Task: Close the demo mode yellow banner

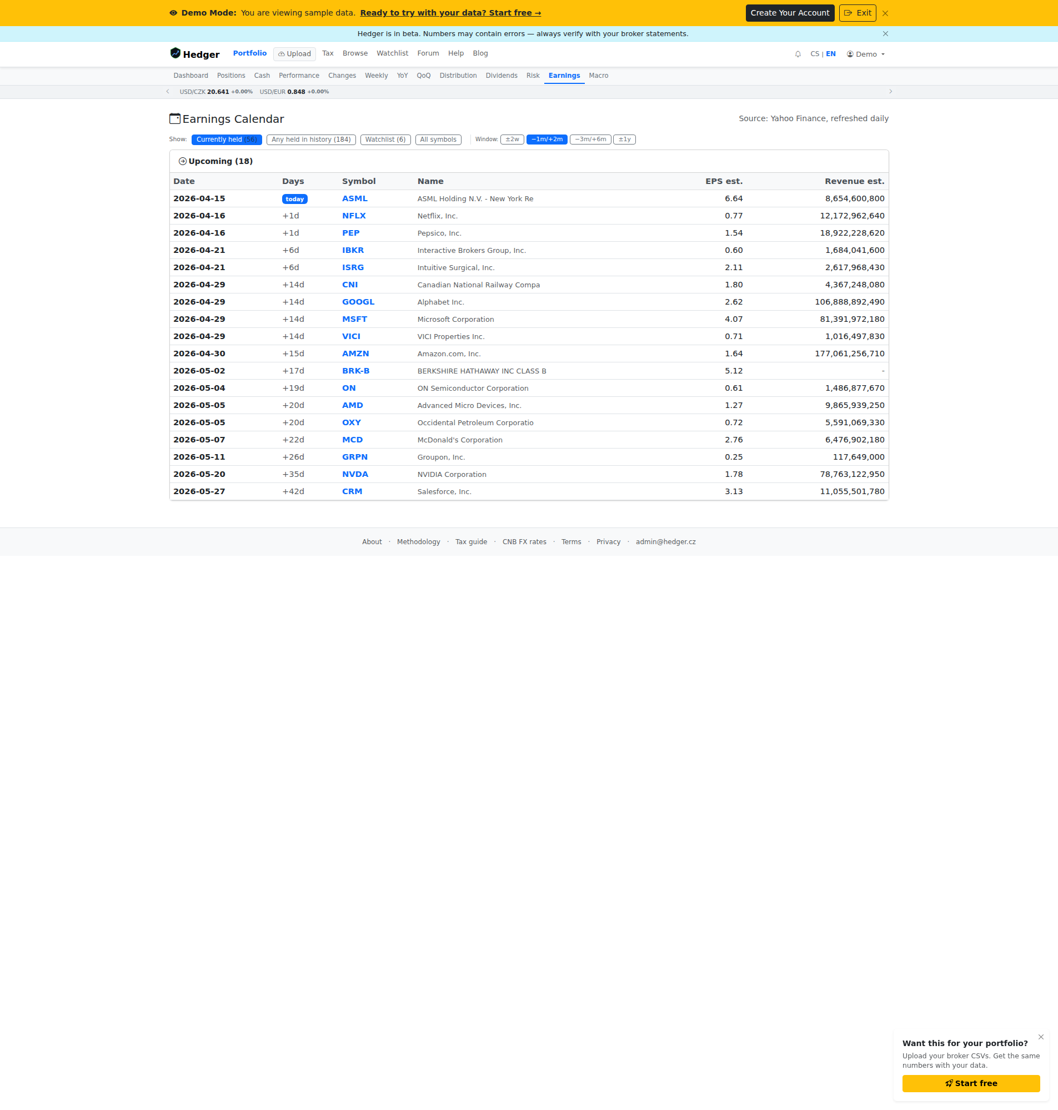Action: [885, 13]
